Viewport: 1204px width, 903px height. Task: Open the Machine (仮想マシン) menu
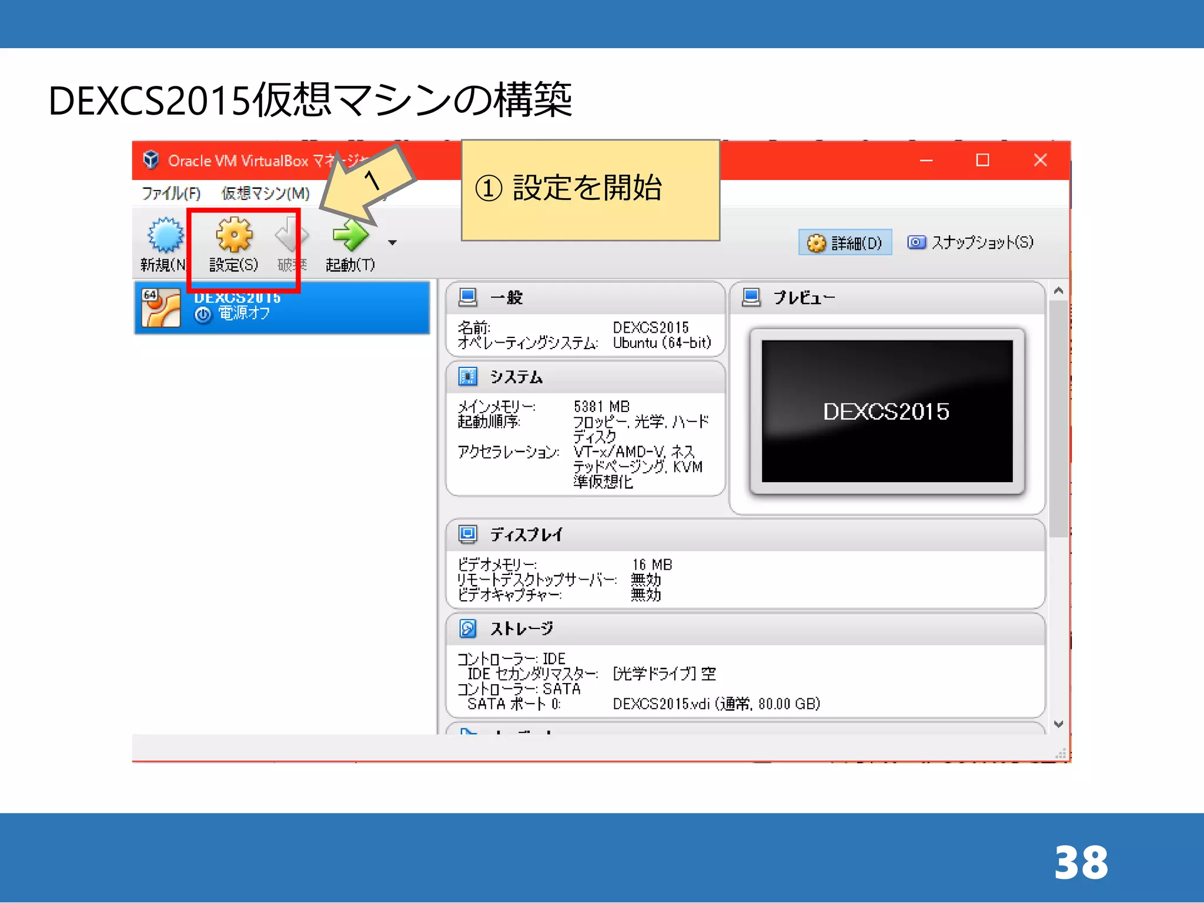[265, 193]
